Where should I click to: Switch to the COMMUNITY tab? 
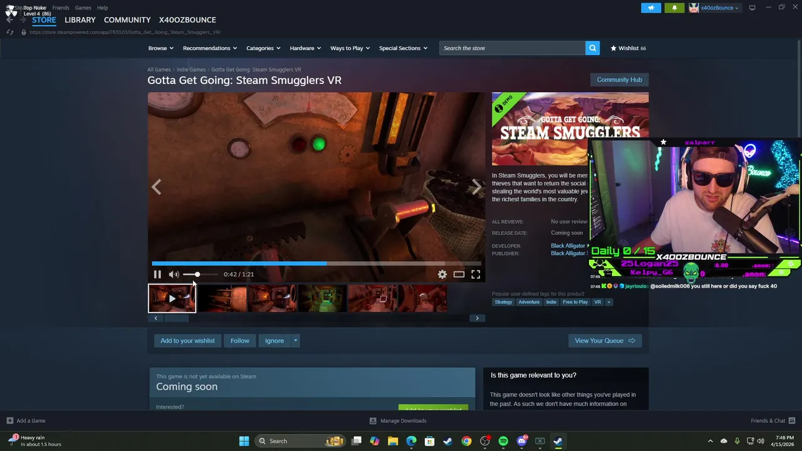tap(127, 20)
